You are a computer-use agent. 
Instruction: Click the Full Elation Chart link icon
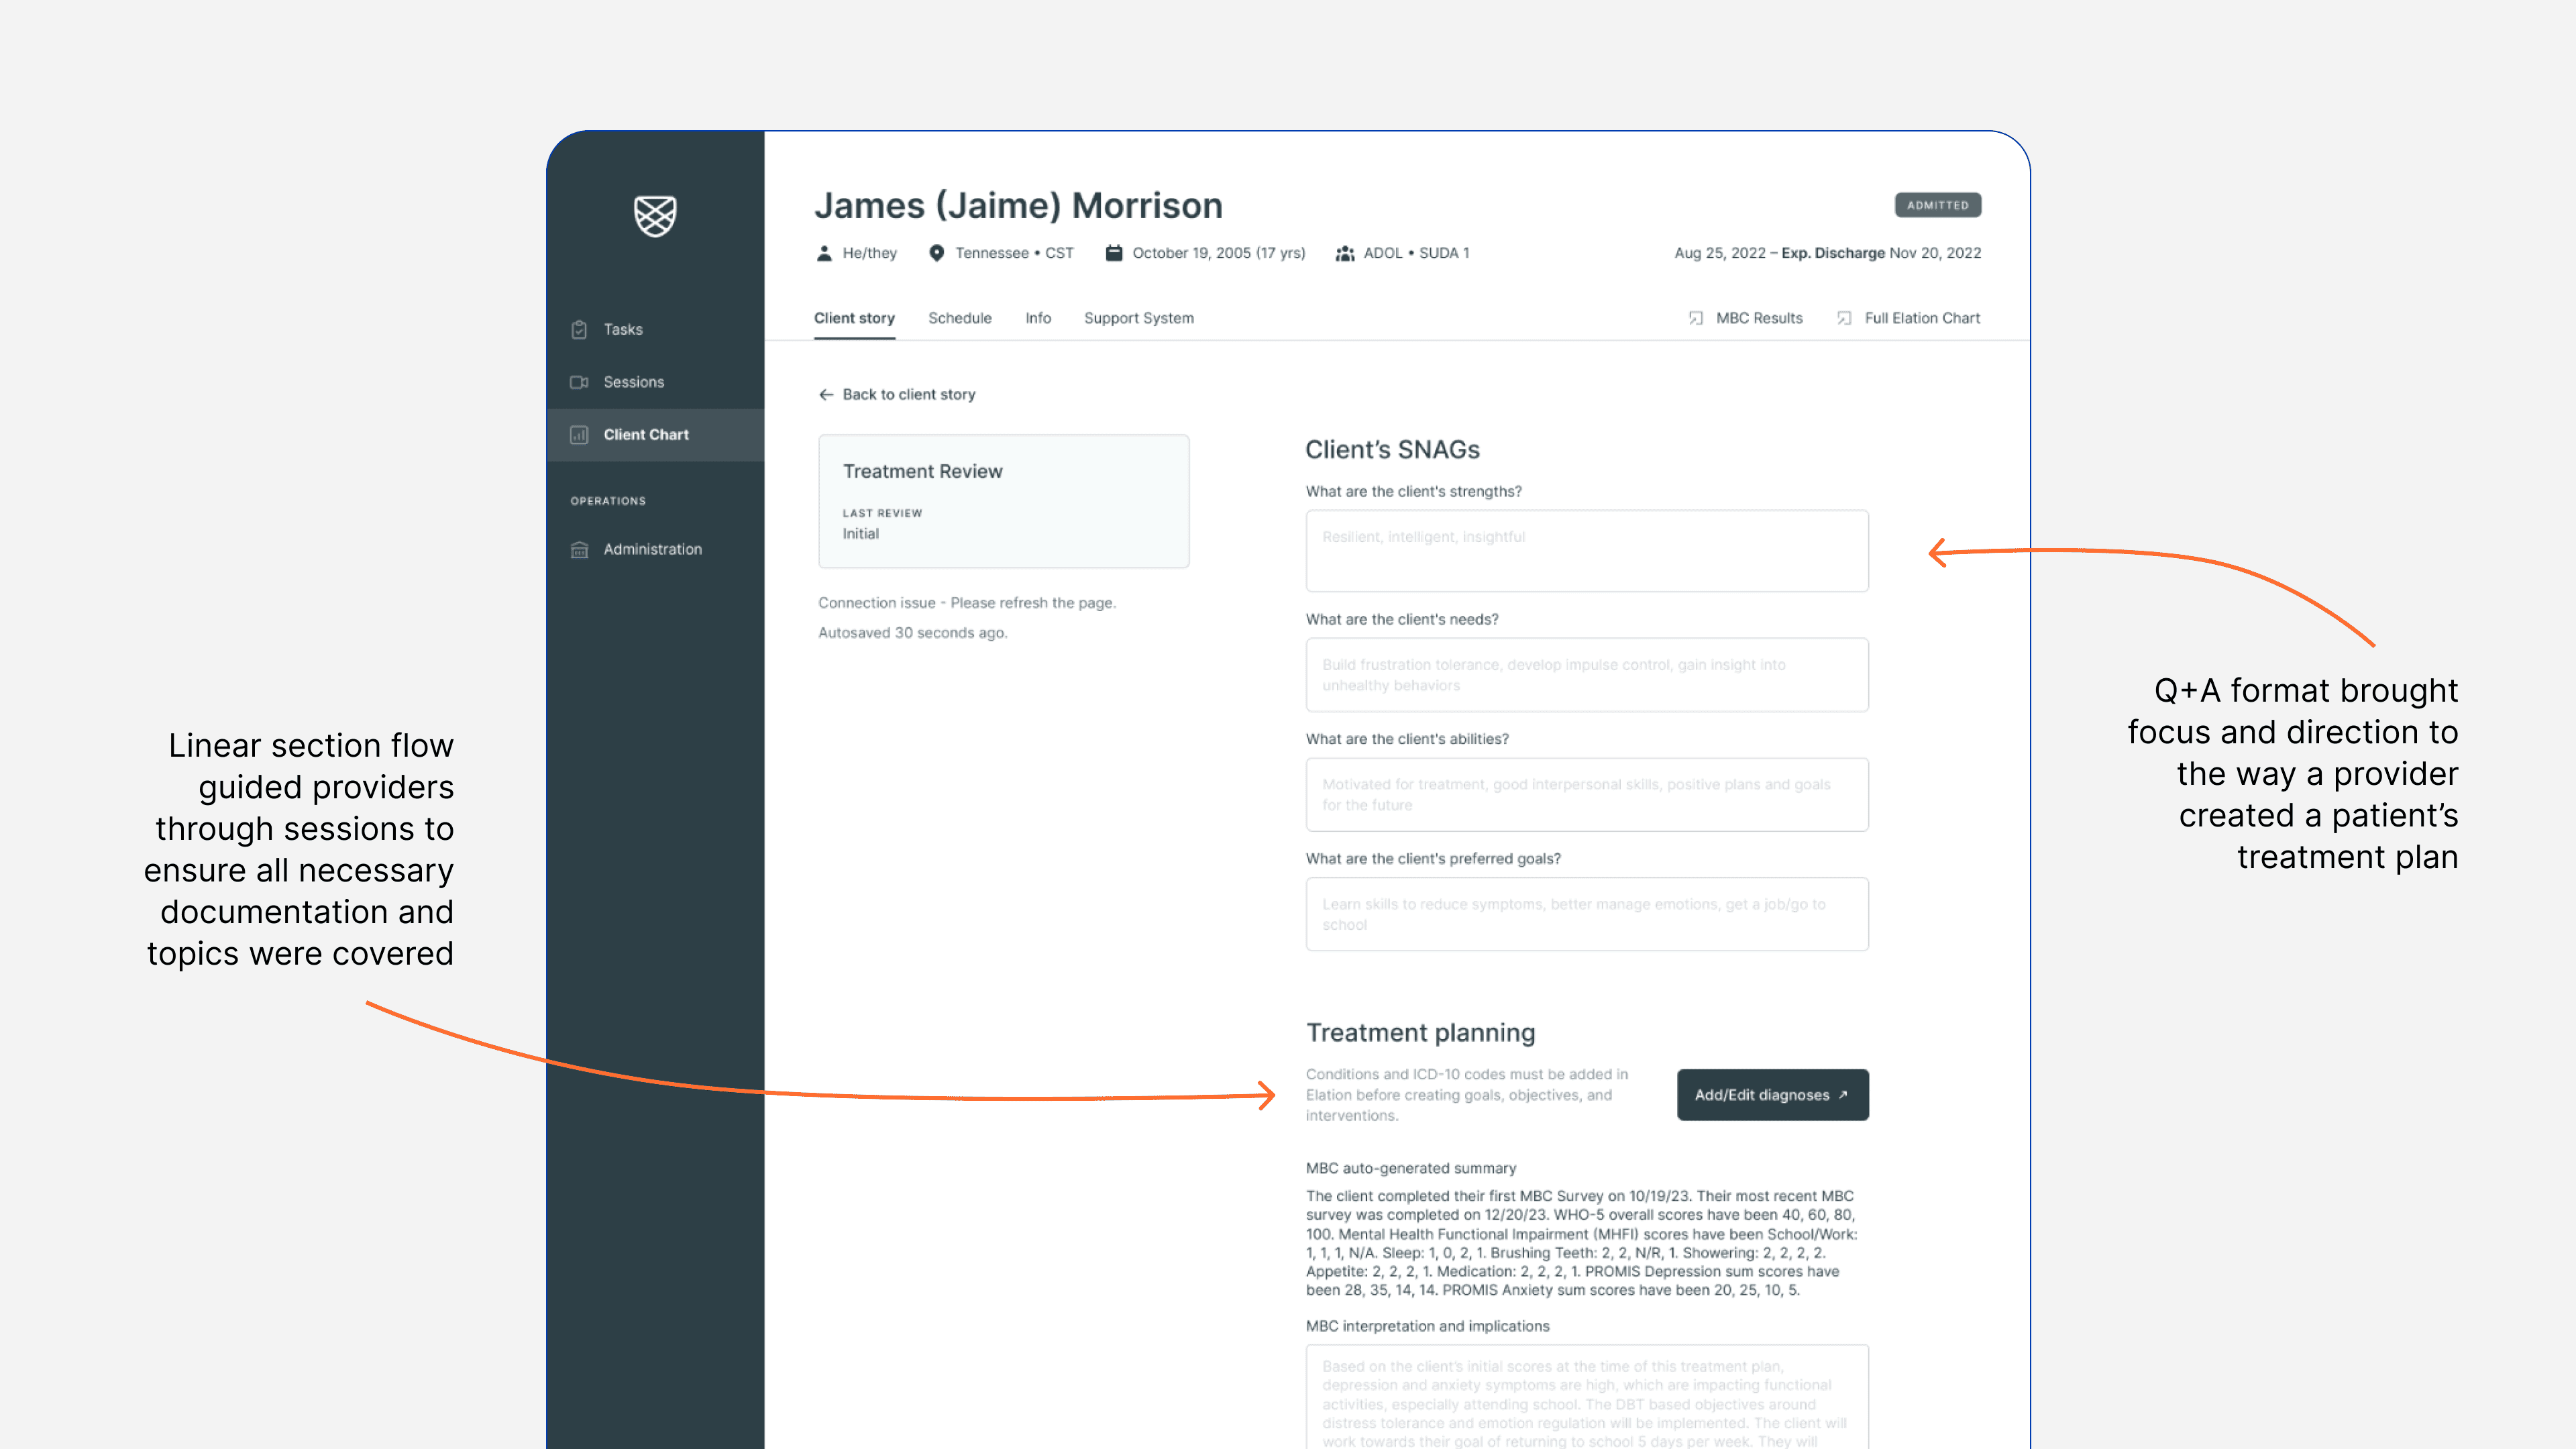pos(1844,318)
